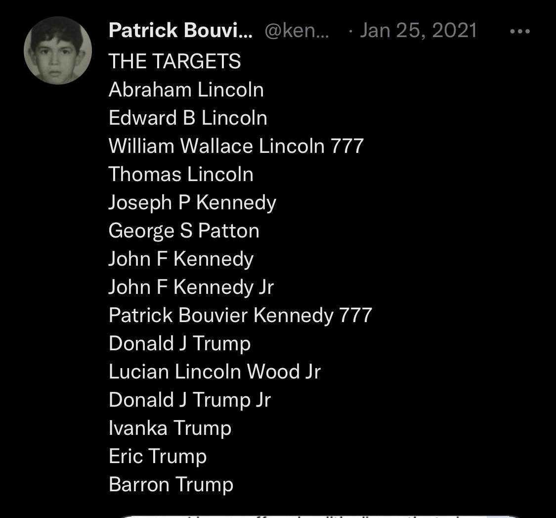The height and width of the screenshot is (518, 556).
Task: Tap the "John F Kennedy Jr" line
Action: point(191,287)
